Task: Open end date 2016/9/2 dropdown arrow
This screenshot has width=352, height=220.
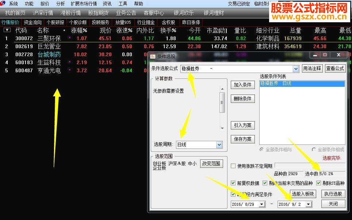Action: click(x=309, y=204)
